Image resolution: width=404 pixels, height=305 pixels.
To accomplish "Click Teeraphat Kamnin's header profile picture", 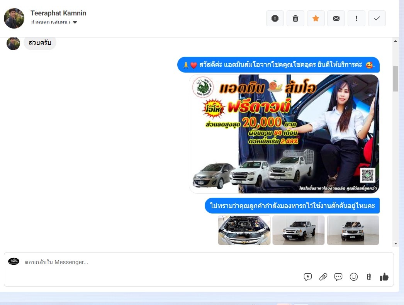I will pos(14,18).
